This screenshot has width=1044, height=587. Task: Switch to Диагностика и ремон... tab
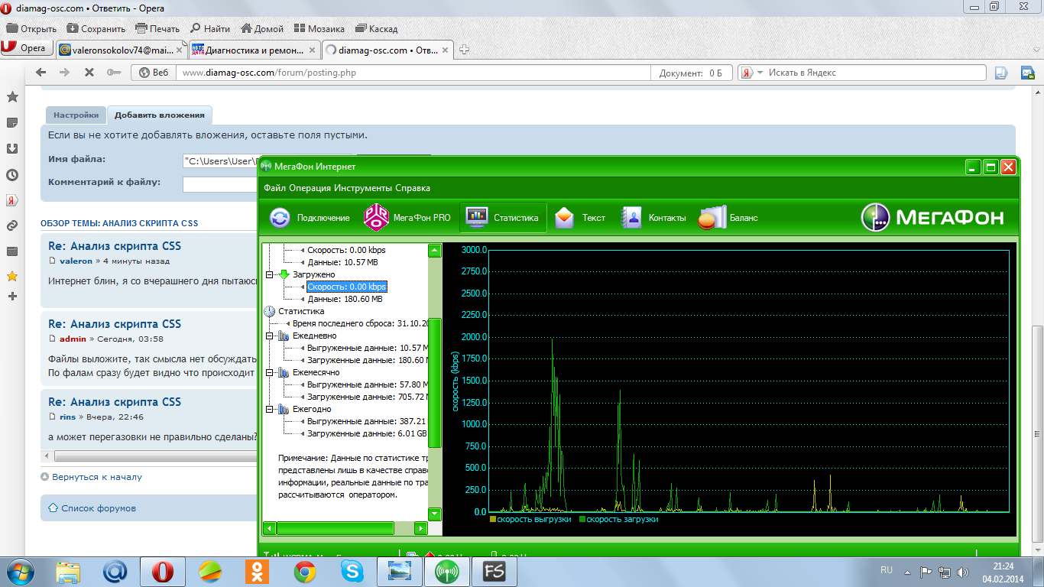[254, 50]
